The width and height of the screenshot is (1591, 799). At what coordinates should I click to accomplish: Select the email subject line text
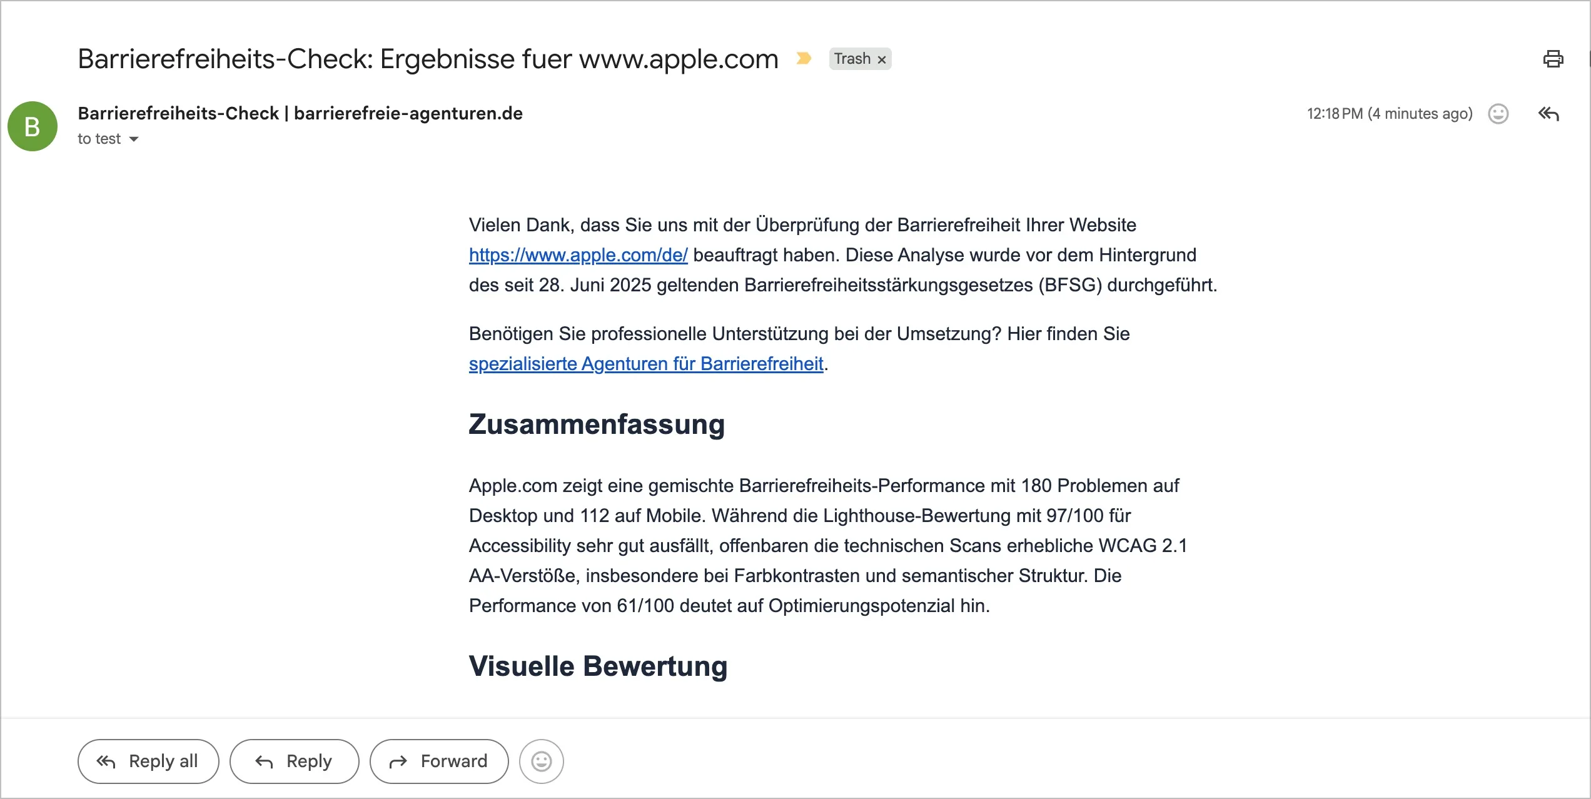tap(427, 59)
